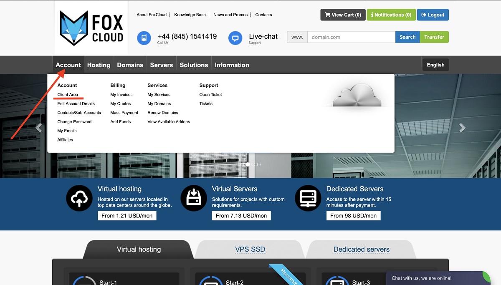Open the Live-chat speech bubble icon

pyautogui.click(x=235, y=38)
